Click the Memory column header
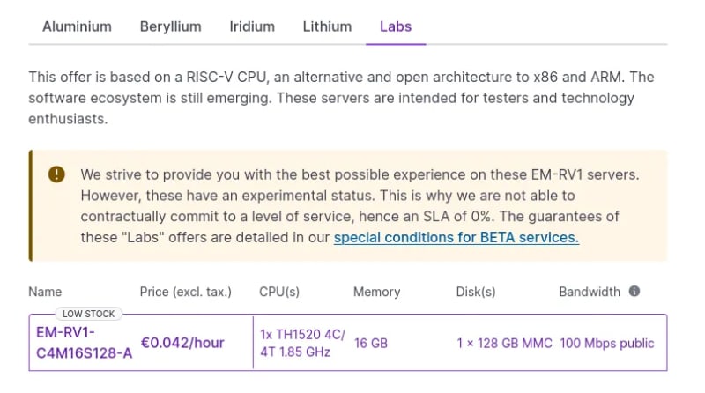Screen dimensions: 705x393 coord(377,292)
